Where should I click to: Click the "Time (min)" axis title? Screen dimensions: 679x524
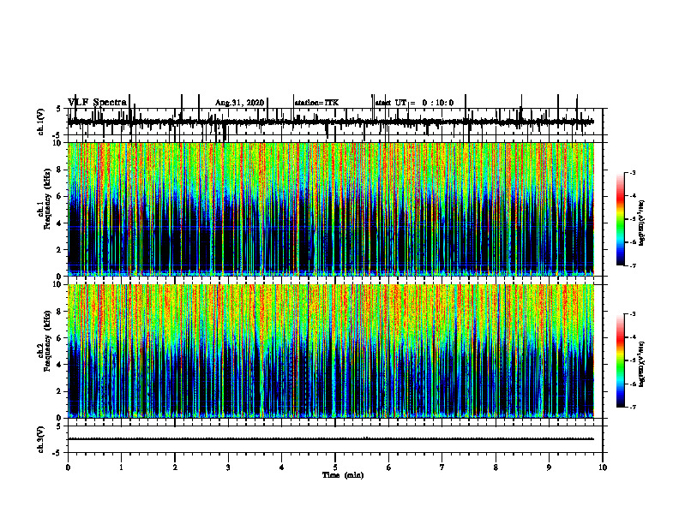[343, 475]
